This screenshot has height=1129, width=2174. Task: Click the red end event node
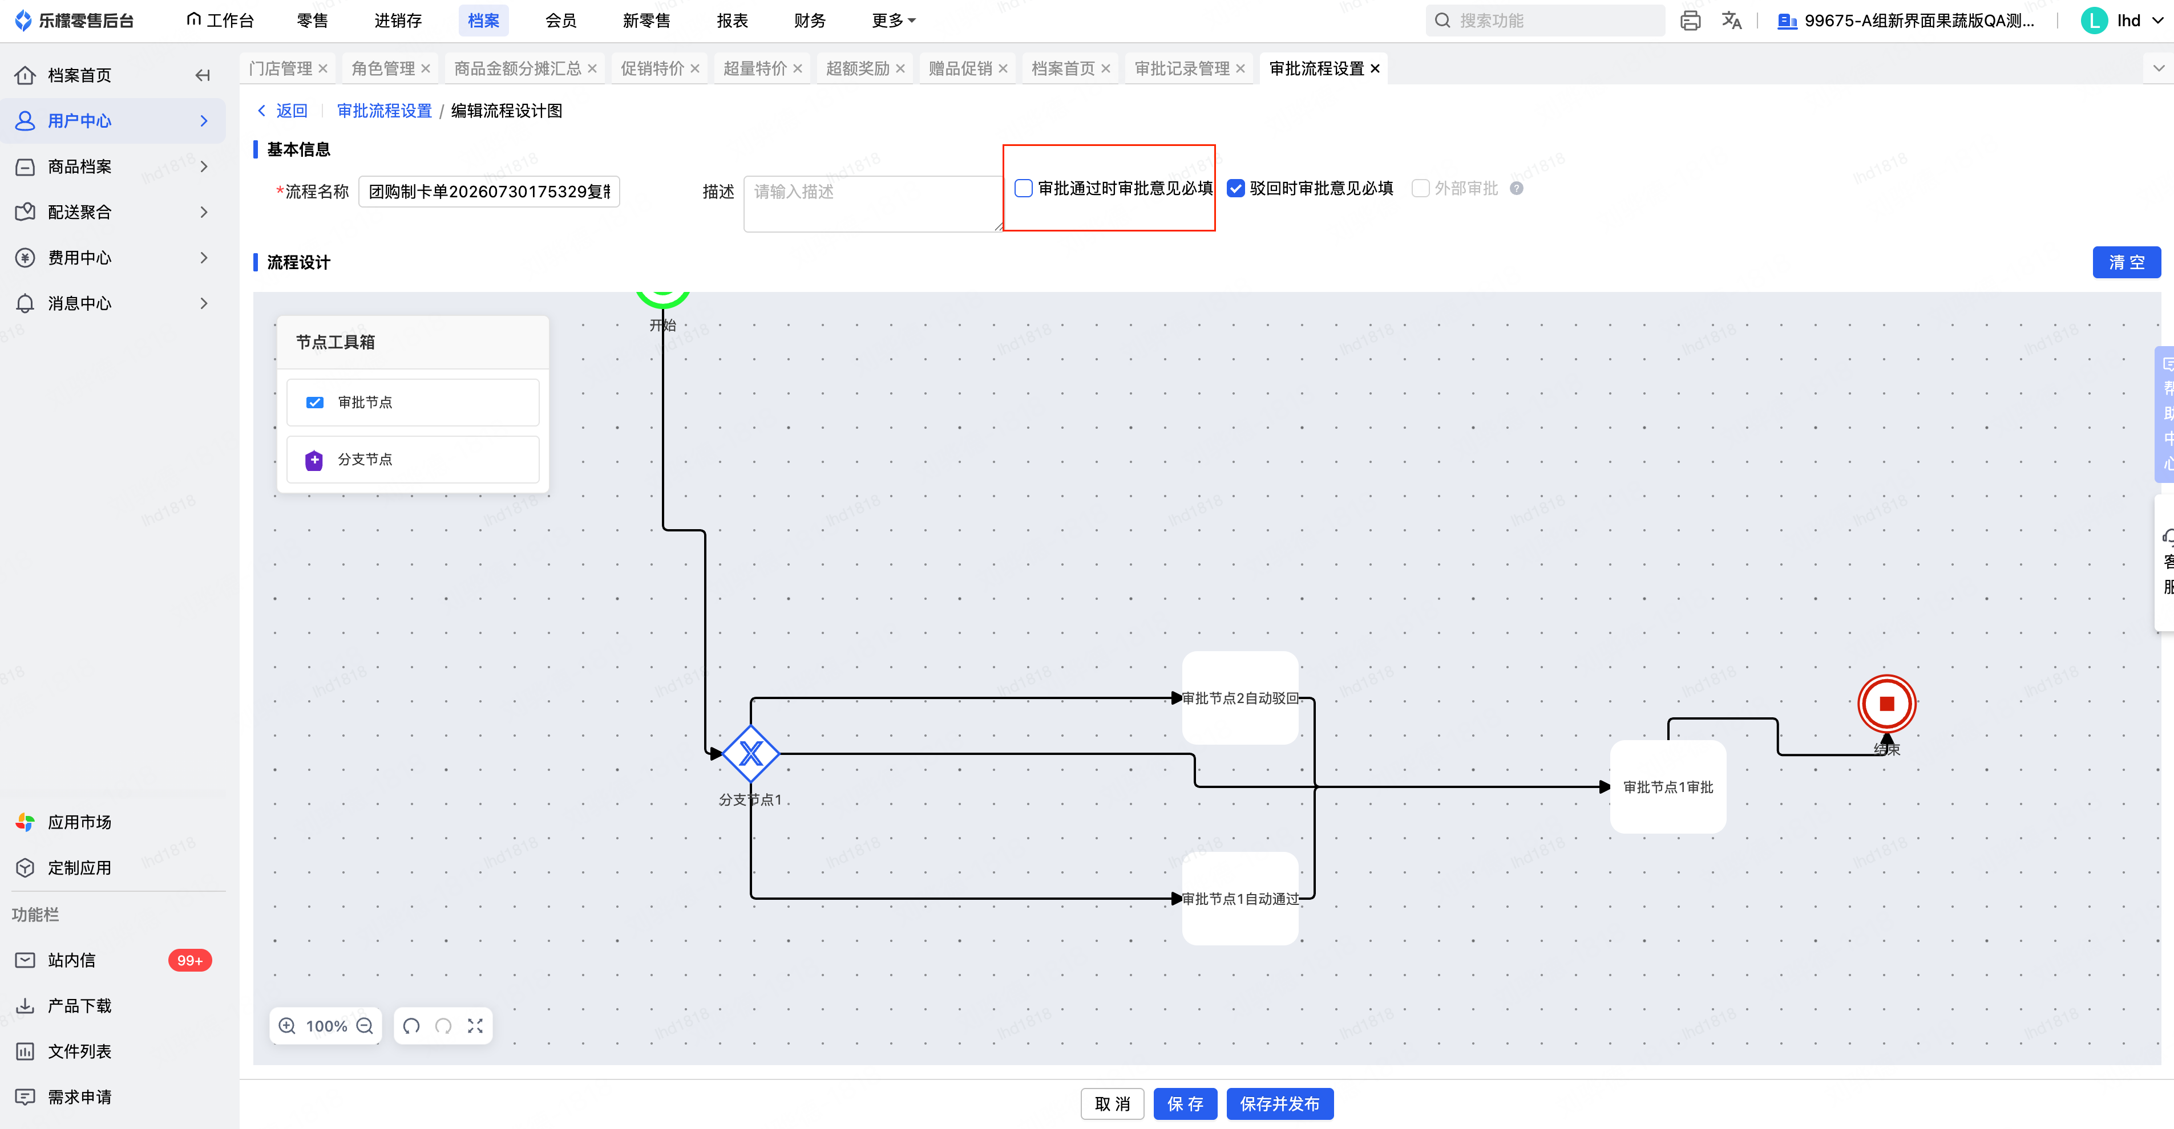click(1887, 703)
